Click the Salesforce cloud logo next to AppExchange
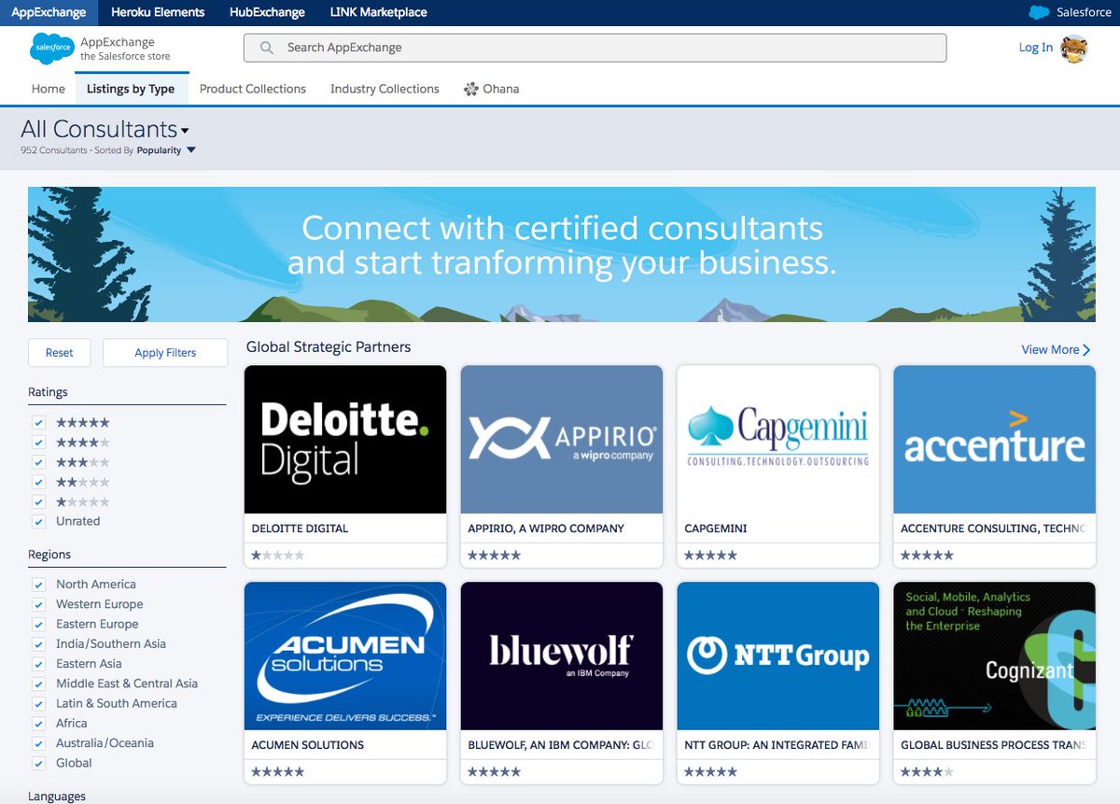This screenshot has width=1120, height=804. pos(52,49)
